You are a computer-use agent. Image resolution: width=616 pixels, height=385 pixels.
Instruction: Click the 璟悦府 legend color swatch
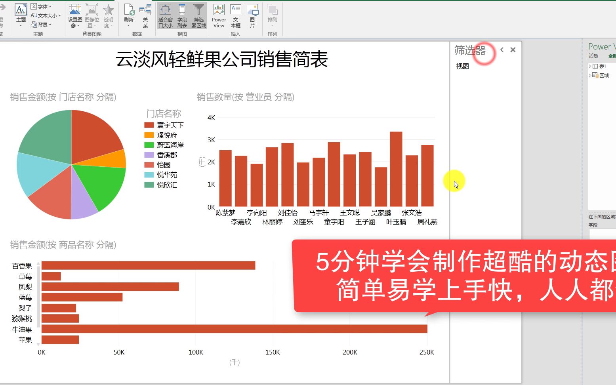tap(149, 135)
